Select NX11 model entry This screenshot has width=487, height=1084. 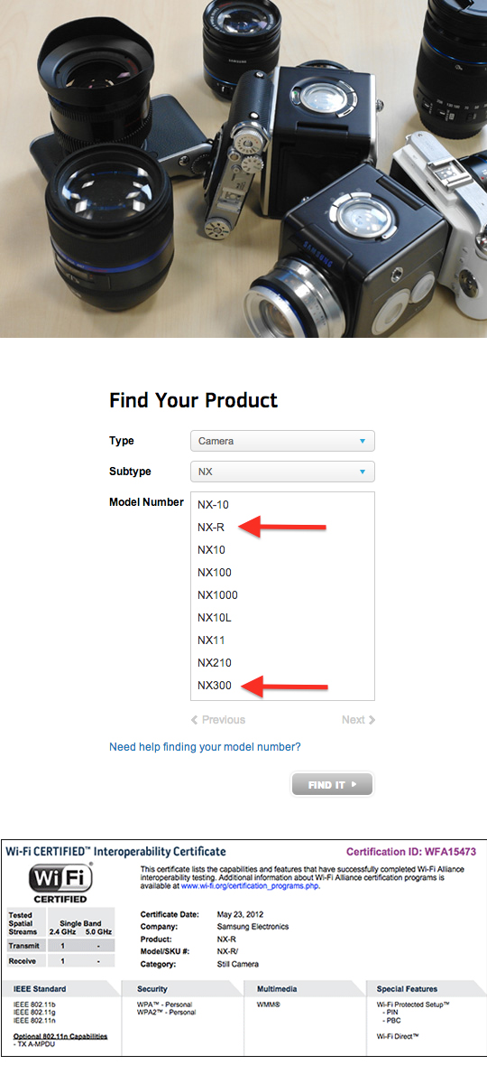coord(211,640)
